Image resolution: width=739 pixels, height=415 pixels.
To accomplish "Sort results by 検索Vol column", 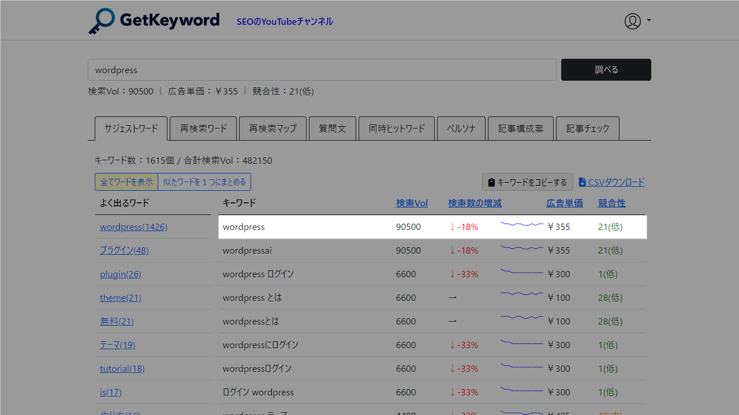I will click(x=412, y=203).
